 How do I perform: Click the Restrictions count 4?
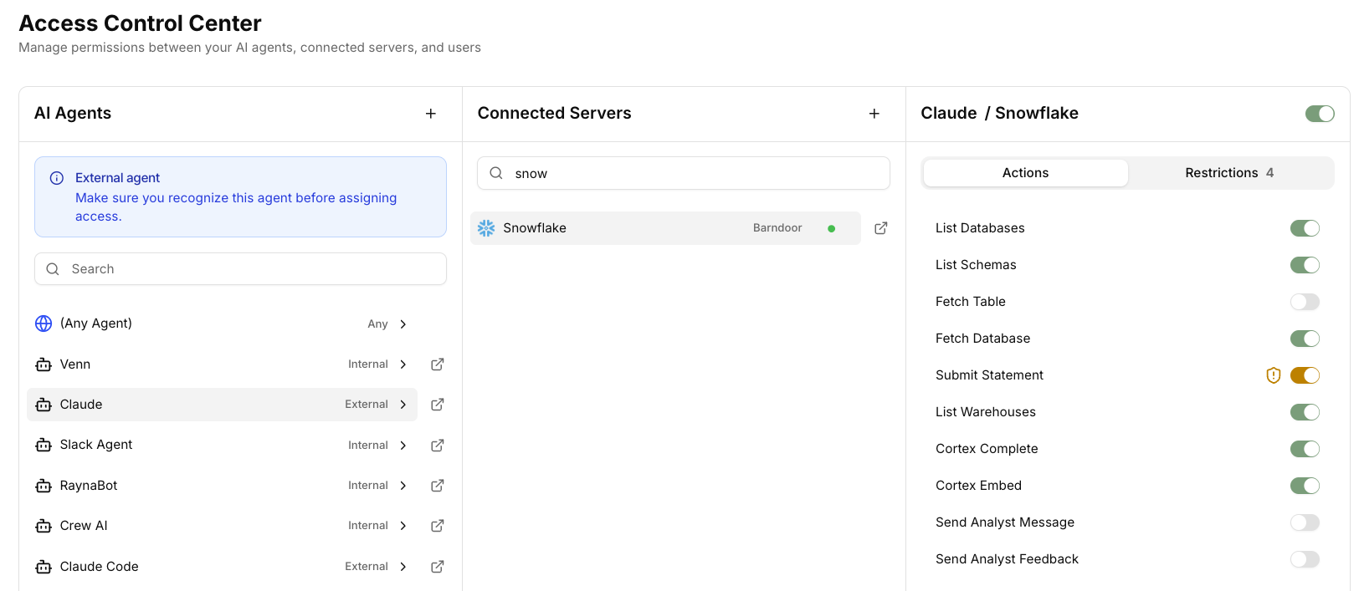point(1269,173)
